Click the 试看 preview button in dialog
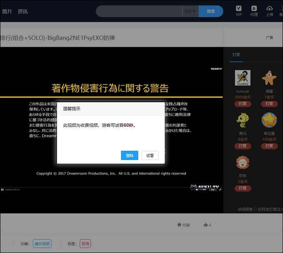This screenshot has height=253, width=283. point(150,155)
